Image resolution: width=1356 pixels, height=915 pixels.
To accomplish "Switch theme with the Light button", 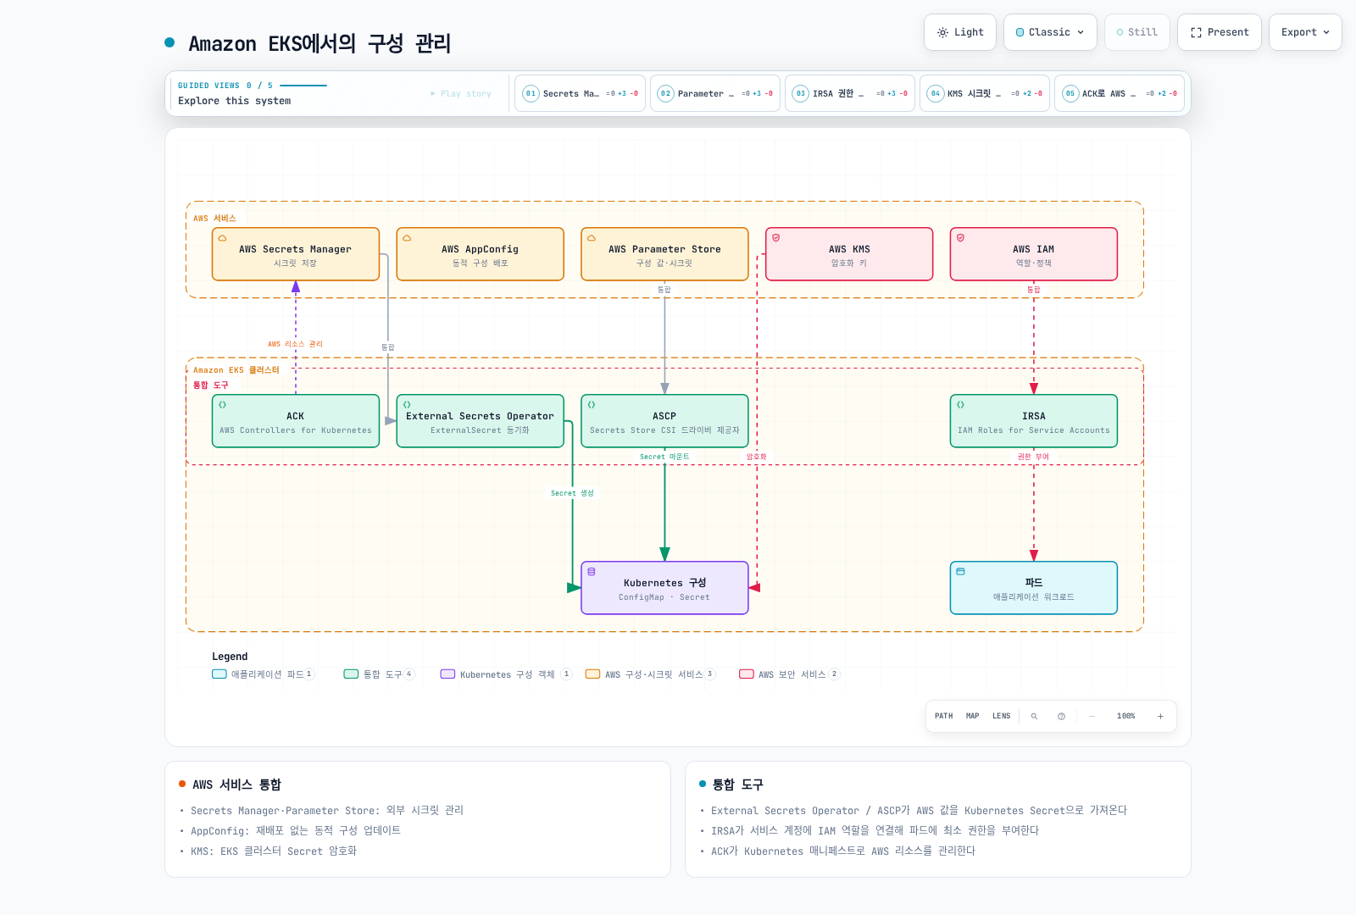I will (x=960, y=32).
